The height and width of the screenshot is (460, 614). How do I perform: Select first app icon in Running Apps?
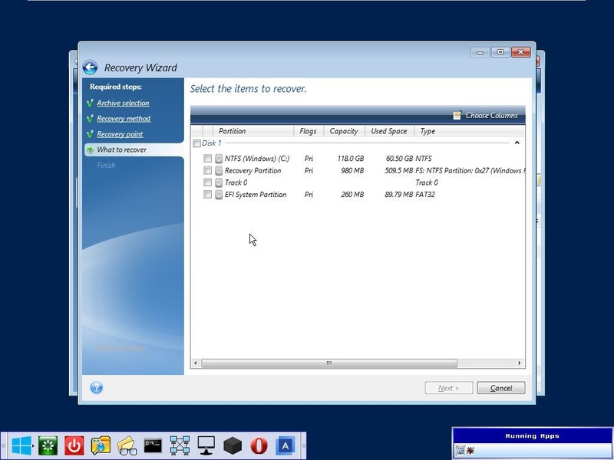click(x=460, y=451)
